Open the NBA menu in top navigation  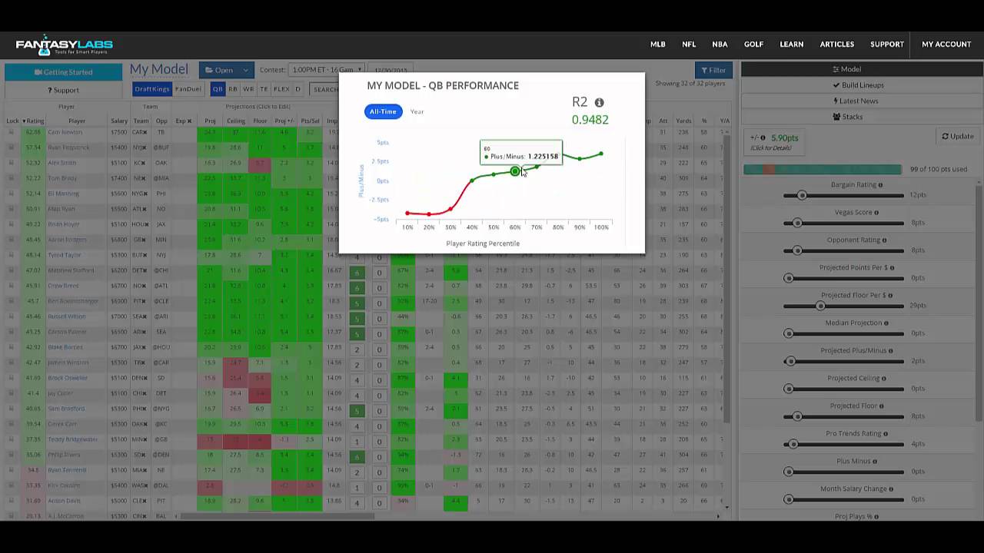click(x=720, y=45)
